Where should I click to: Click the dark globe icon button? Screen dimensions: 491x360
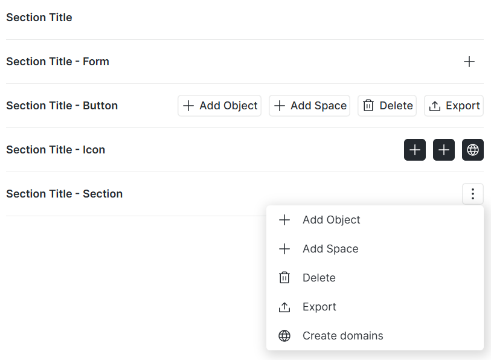coord(473,150)
